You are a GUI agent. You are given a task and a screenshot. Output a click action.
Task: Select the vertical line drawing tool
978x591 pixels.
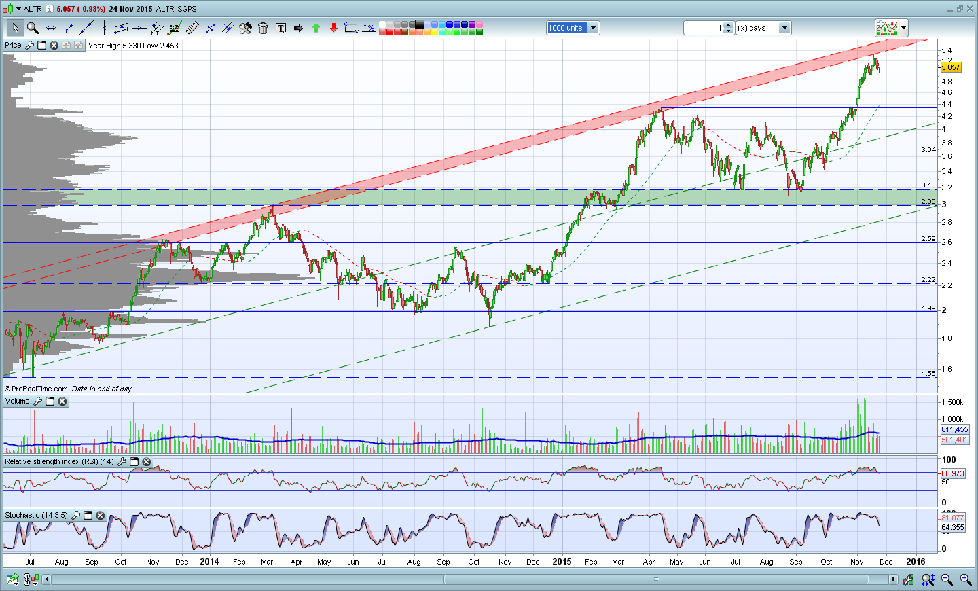click(x=104, y=28)
